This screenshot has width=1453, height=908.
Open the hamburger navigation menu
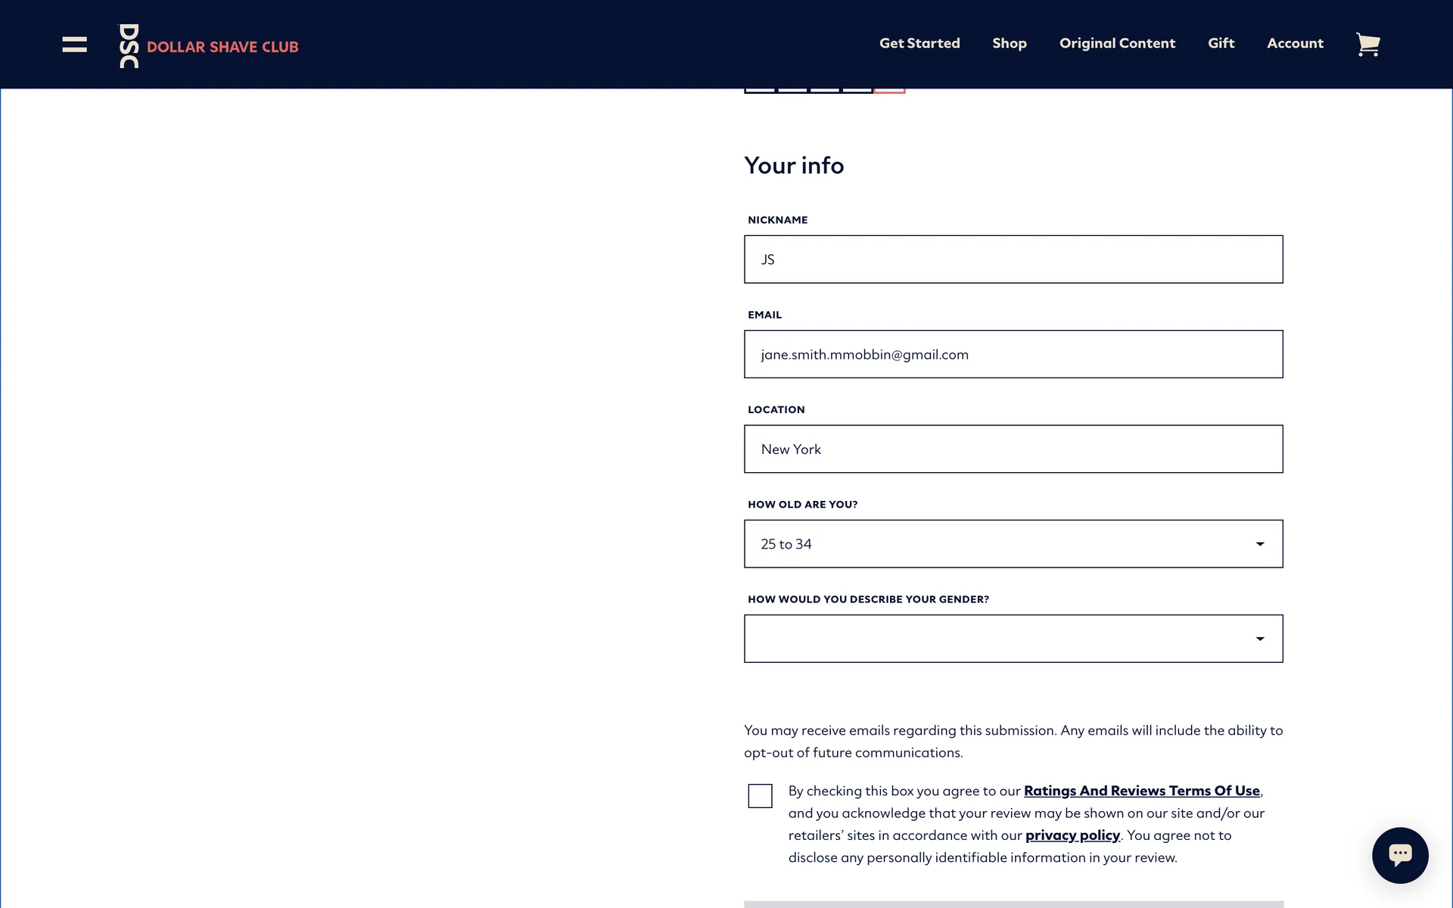[x=74, y=45]
